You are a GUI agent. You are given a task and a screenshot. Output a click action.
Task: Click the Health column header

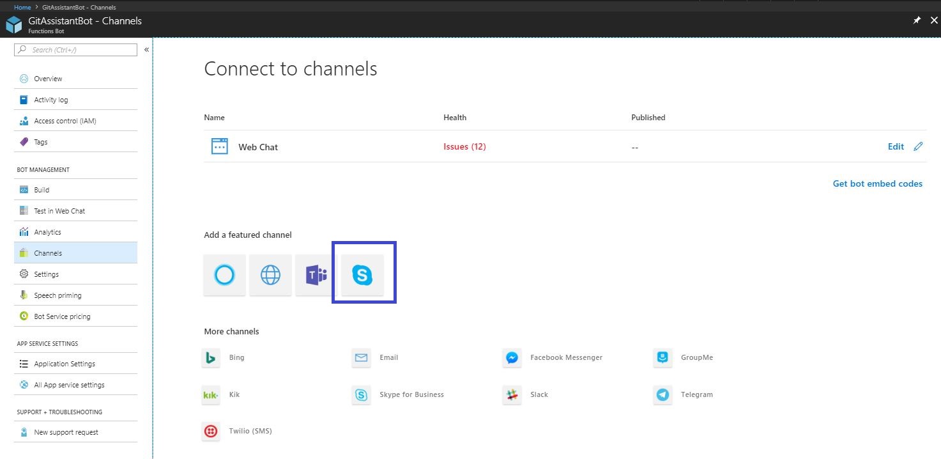[455, 118]
